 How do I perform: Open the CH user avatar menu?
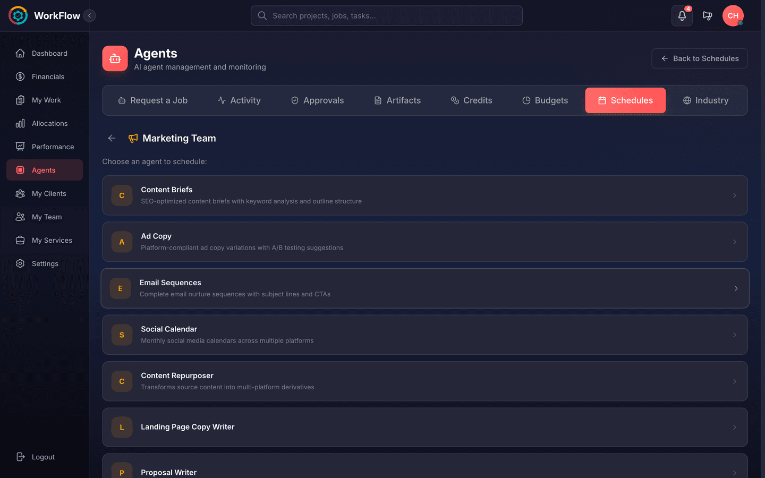click(733, 15)
